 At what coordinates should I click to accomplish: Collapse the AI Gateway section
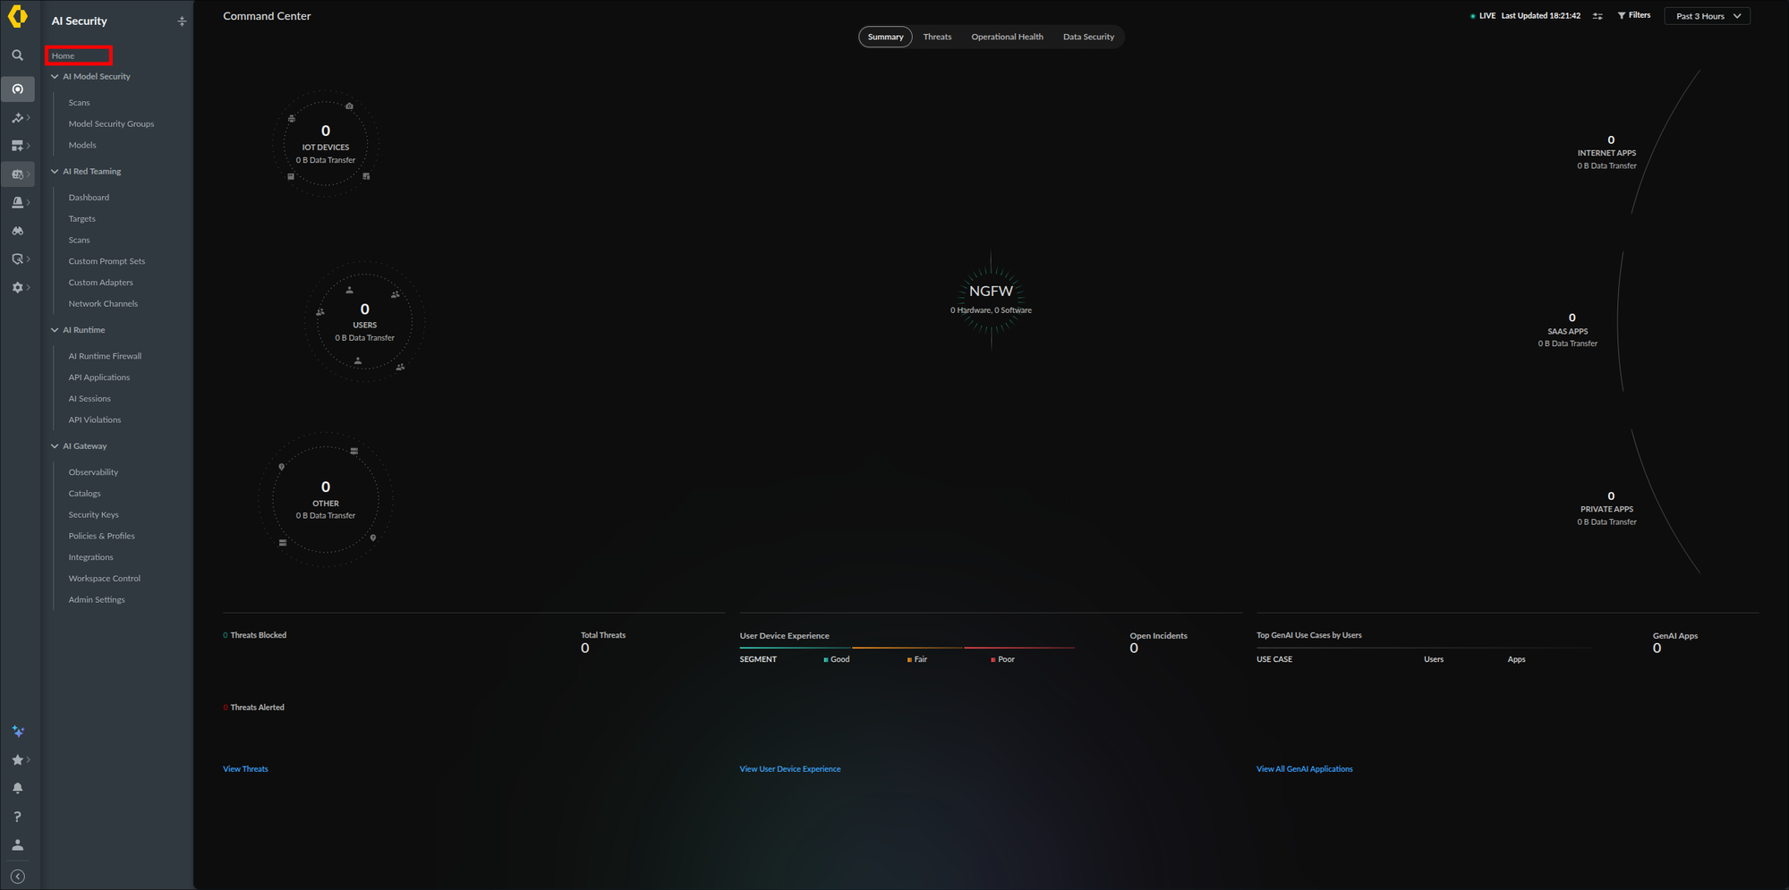point(55,446)
